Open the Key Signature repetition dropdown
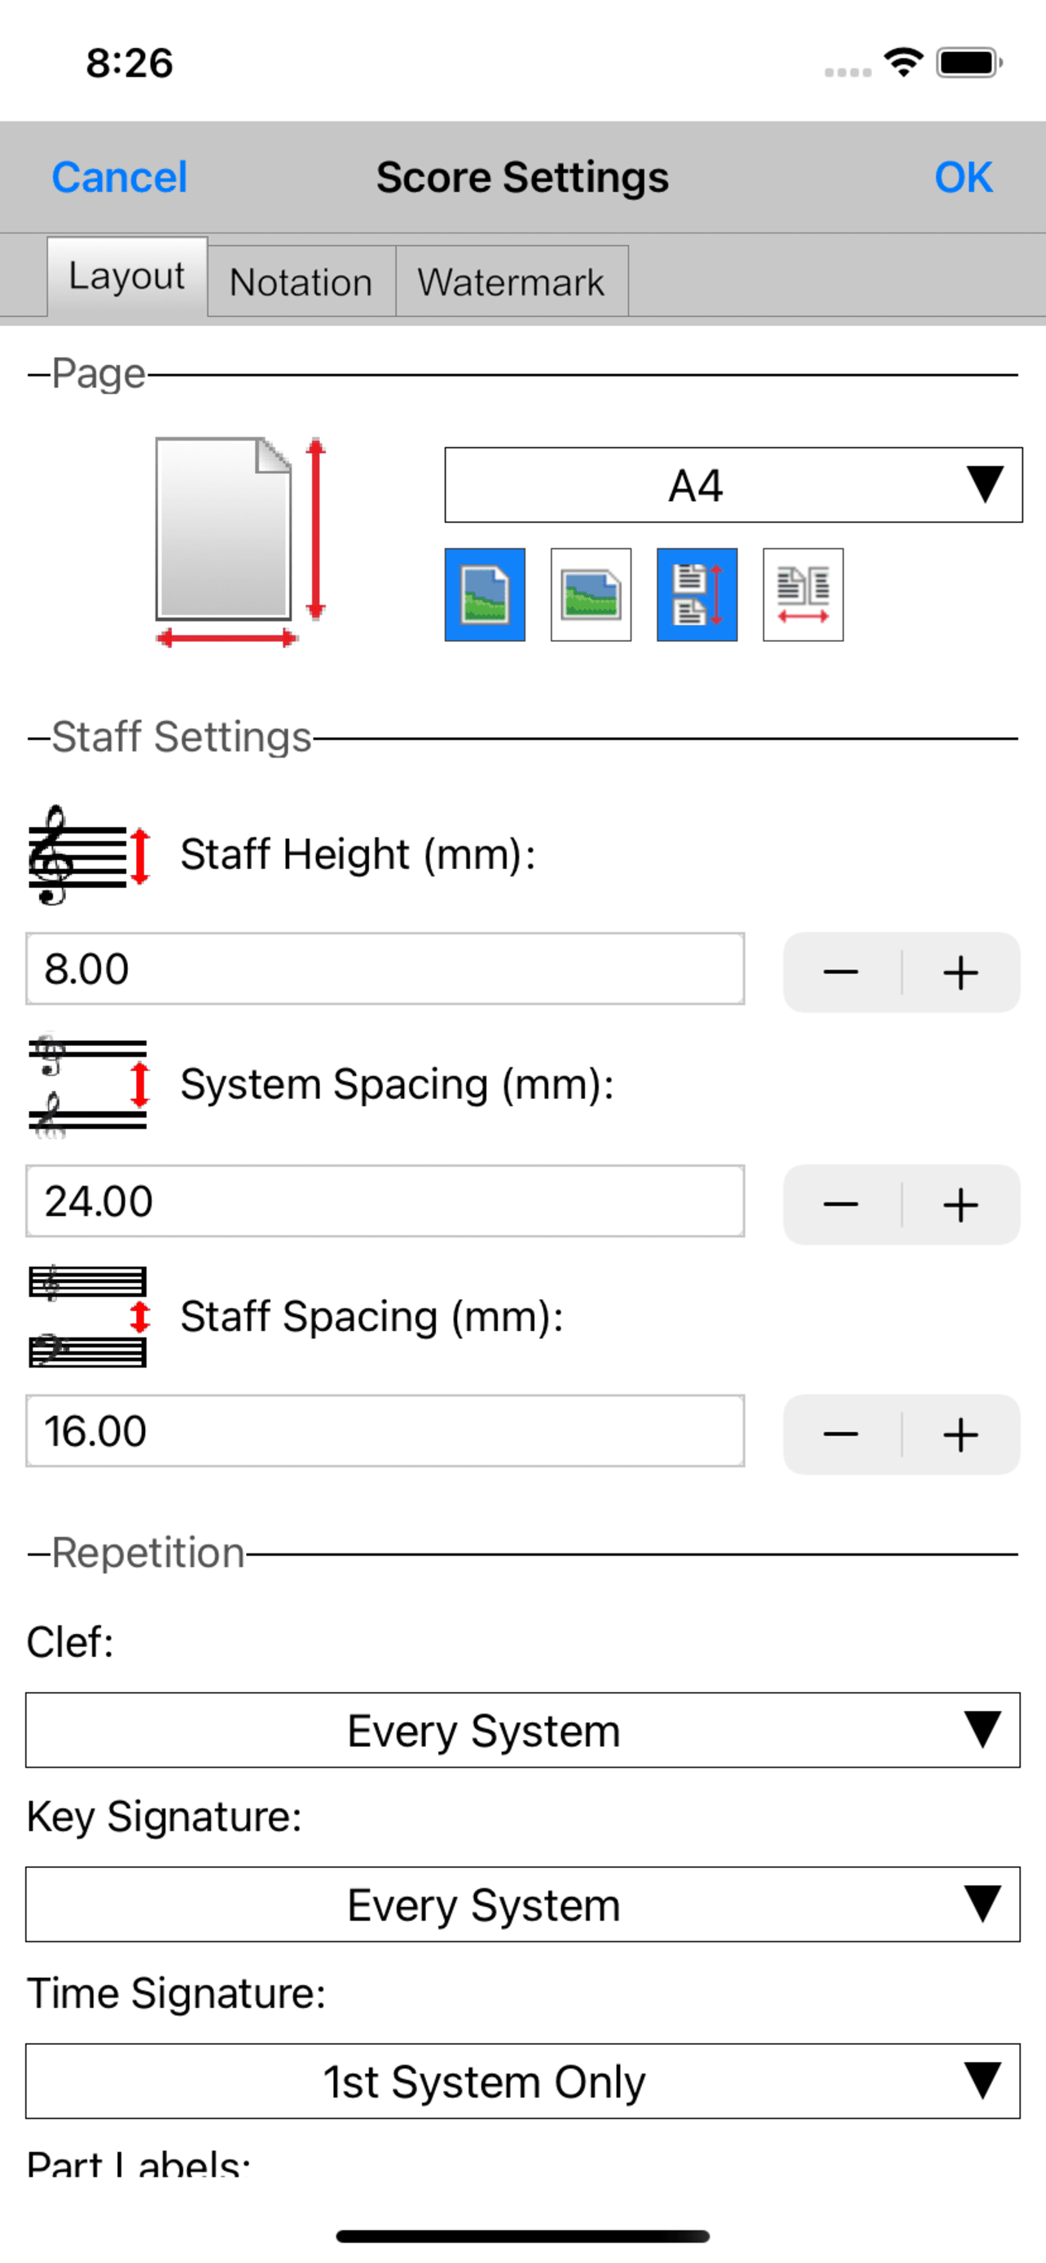The height and width of the screenshot is (2263, 1046). pyautogui.click(x=522, y=1904)
